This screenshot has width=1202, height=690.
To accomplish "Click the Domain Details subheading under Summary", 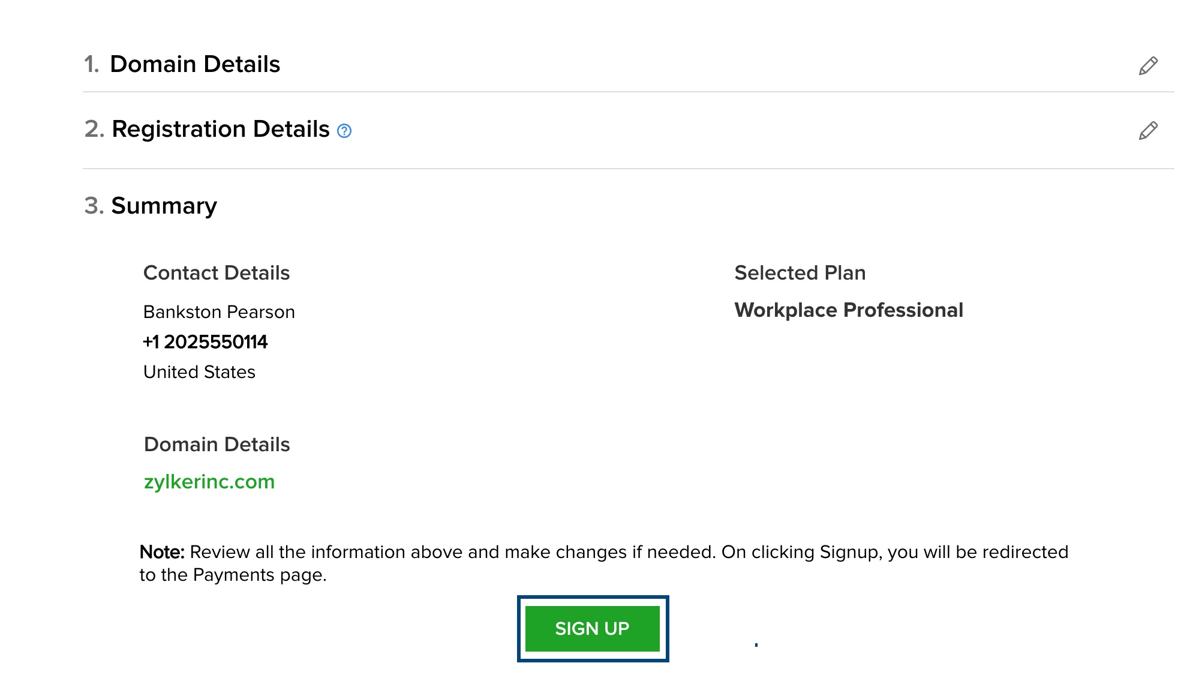I will (217, 445).
